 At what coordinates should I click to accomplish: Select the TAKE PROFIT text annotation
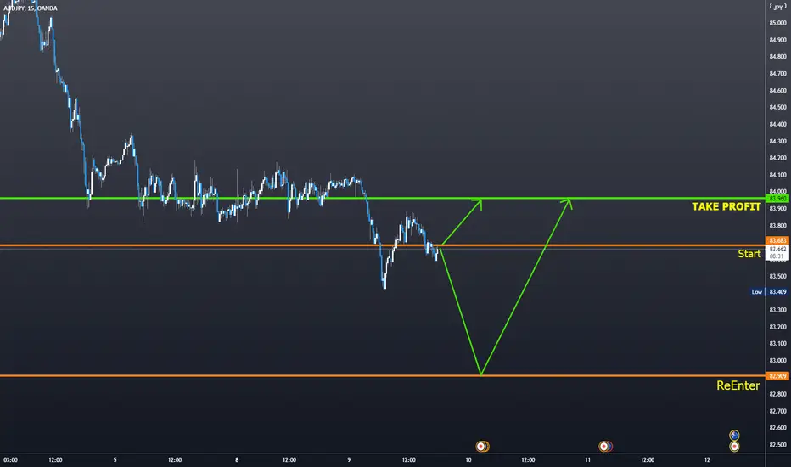(x=726, y=206)
